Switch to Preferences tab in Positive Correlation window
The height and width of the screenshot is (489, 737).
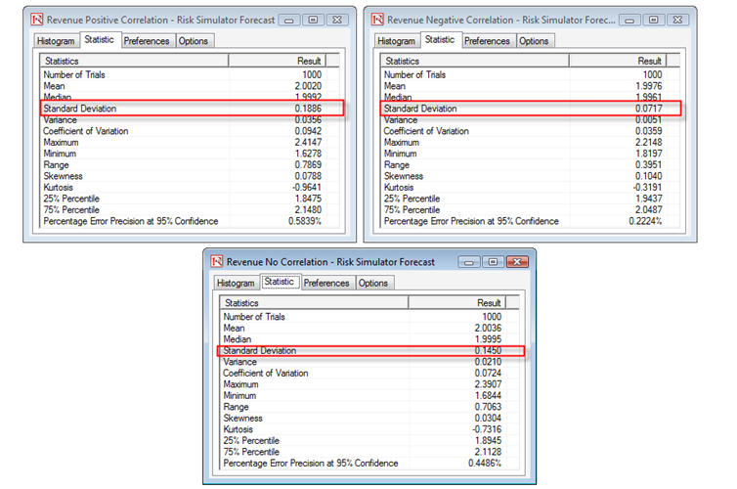click(x=147, y=41)
